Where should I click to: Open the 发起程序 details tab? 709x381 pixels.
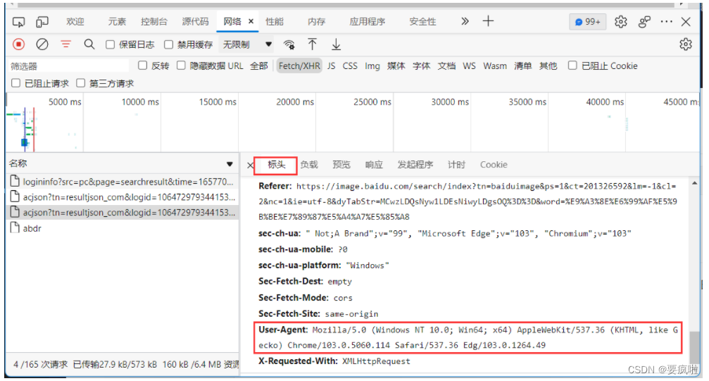(415, 165)
